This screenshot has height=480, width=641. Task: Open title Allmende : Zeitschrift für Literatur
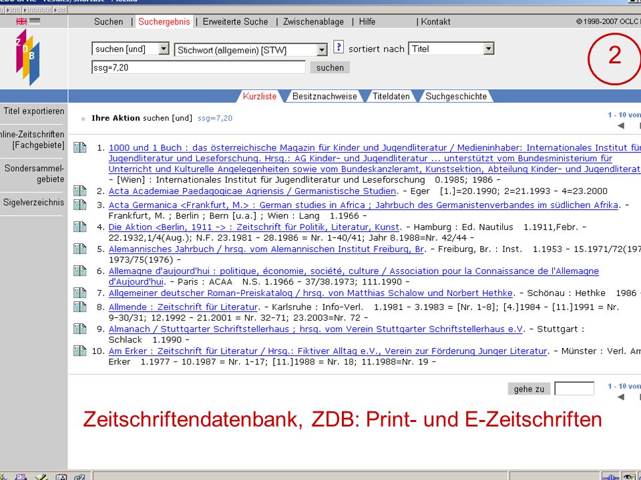(183, 307)
